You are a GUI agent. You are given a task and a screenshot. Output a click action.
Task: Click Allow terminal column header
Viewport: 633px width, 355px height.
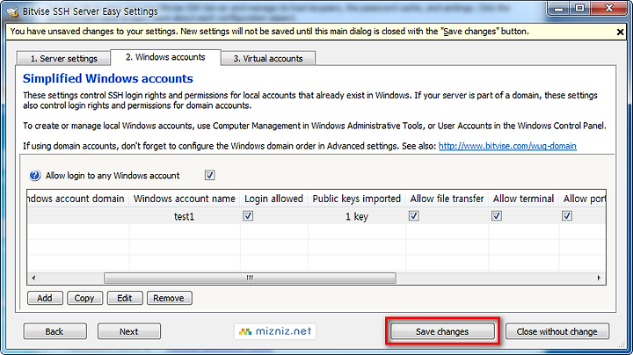524,199
